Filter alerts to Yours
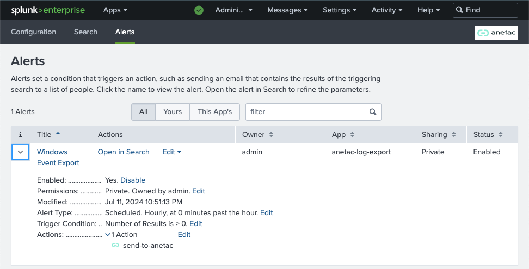Screen dimensions: 529x269 173,112
